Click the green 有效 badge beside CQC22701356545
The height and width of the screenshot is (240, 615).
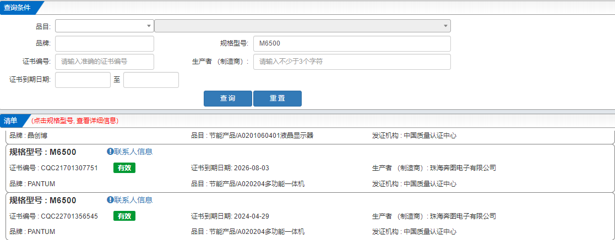124,216
